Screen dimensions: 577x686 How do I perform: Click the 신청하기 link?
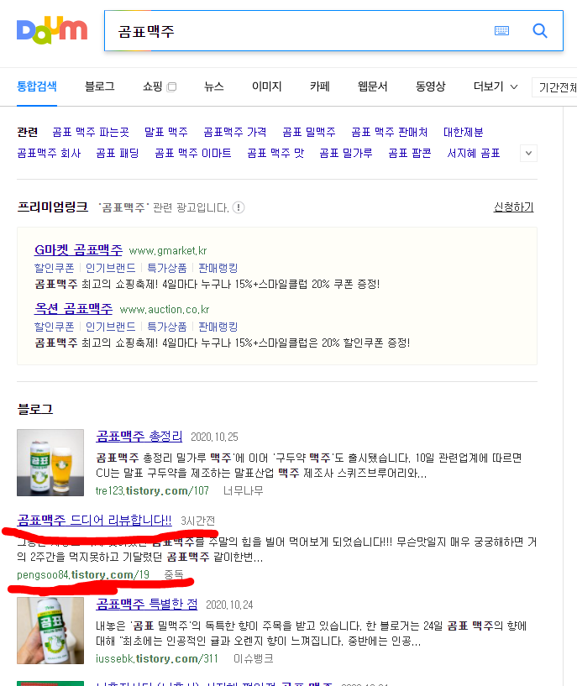[513, 207]
